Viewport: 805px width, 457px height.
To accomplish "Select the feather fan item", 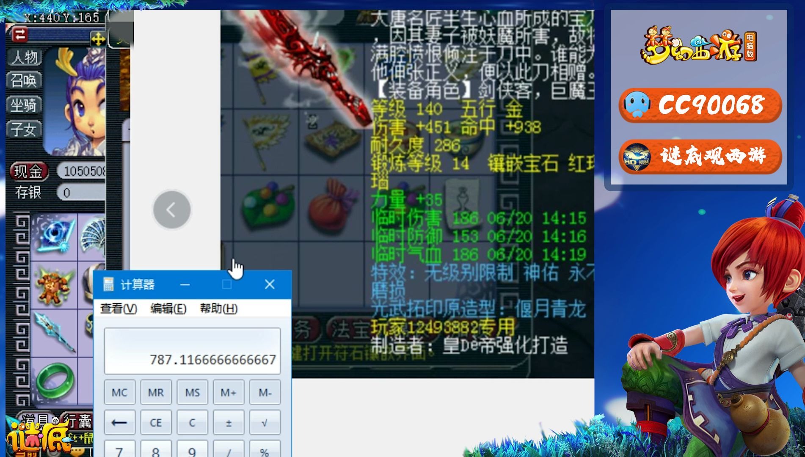I will pyautogui.click(x=92, y=236).
